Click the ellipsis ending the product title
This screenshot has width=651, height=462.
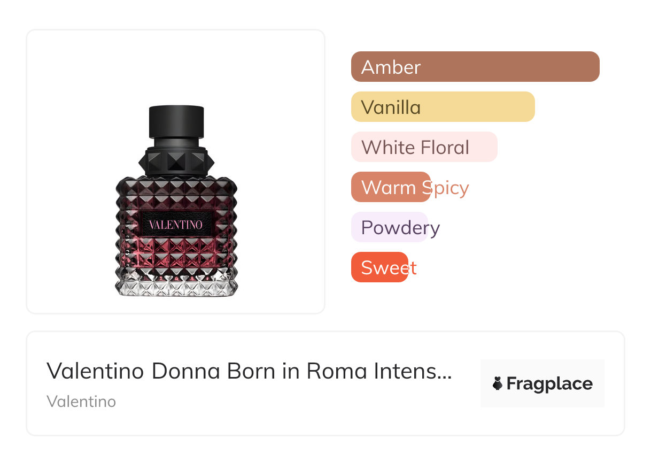pyautogui.click(x=446, y=373)
